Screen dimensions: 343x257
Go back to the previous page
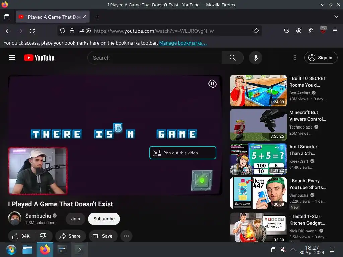click(8, 31)
